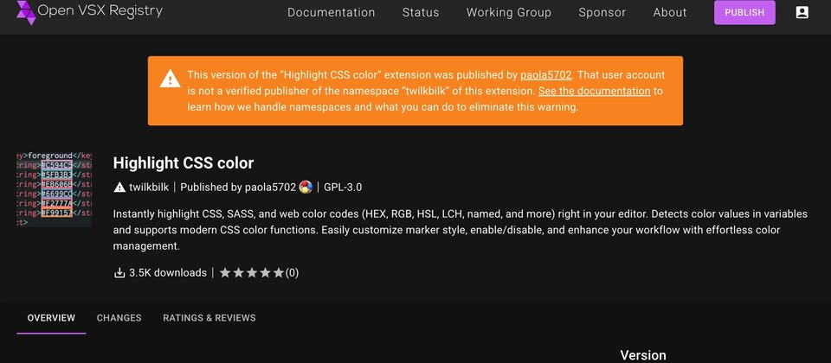Image resolution: width=831 pixels, height=363 pixels.
Task: Click the five-star rating icons
Action: pos(251,272)
